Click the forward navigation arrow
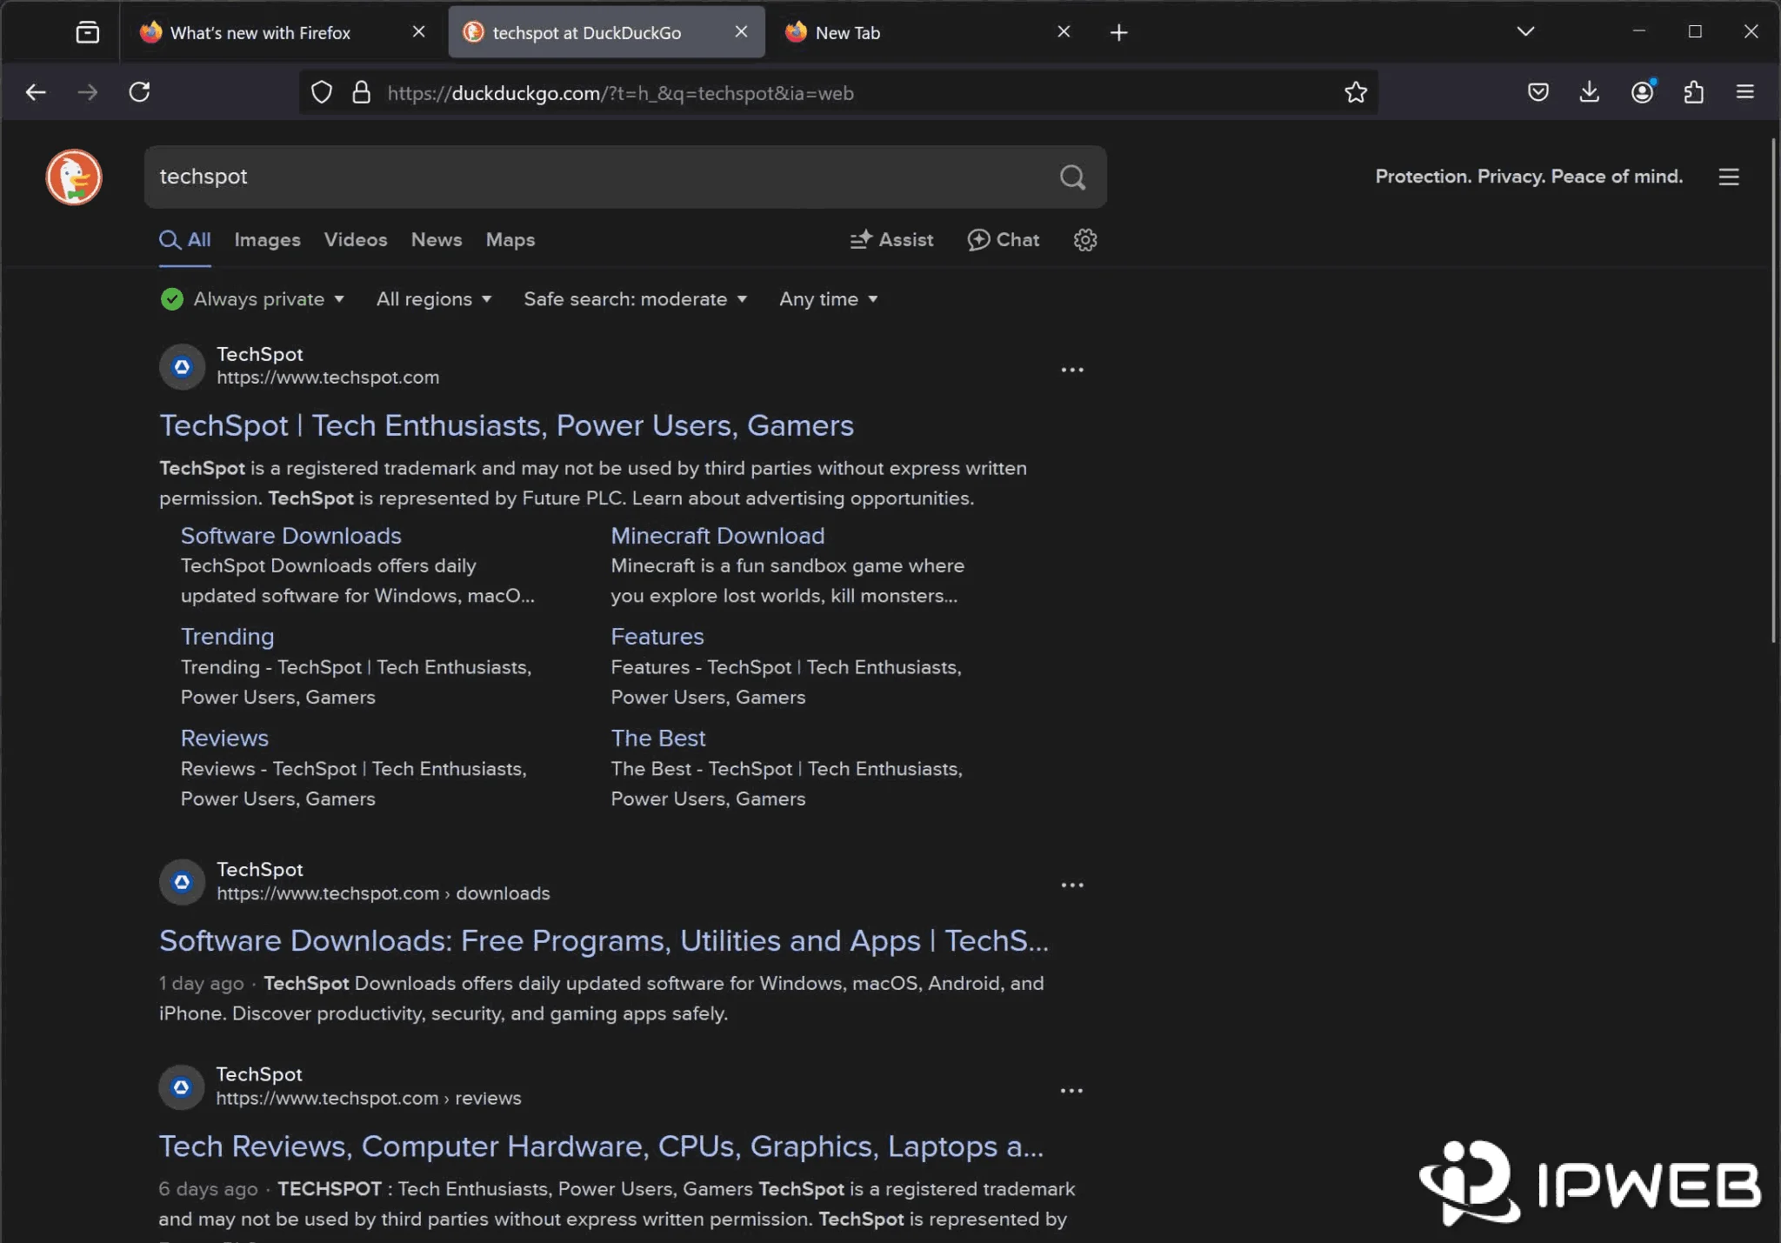 pyautogui.click(x=88, y=92)
